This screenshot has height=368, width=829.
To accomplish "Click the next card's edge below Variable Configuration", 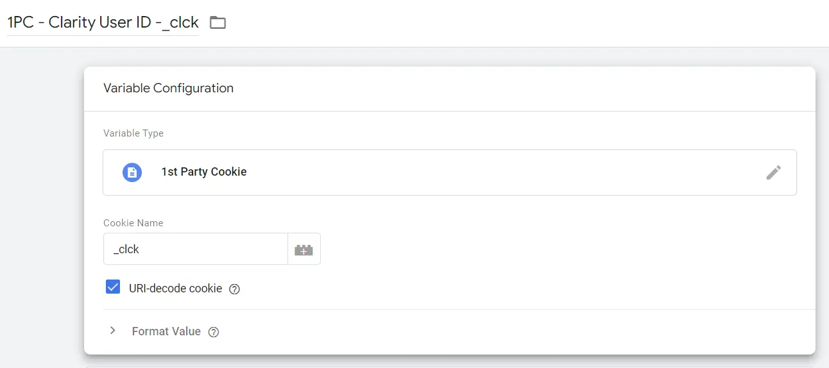I will tap(449, 366).
